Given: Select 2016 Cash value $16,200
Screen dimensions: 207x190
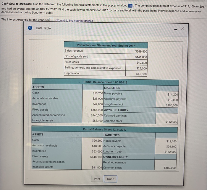Looking at the screenshot, I should [x=98, y=93].
